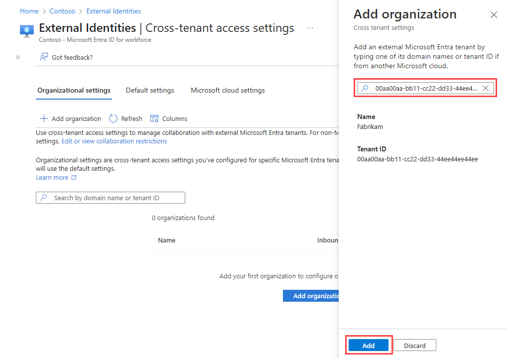Open the ellipsis menu beside the page title
This screenshot has height=359, width=512.
(x=310, y=28)
